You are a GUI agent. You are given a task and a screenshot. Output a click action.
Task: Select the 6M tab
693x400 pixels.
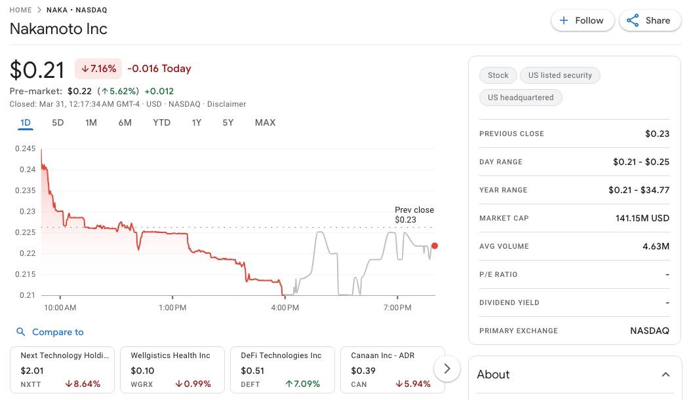pyautogui.click(x=125, y=122)
